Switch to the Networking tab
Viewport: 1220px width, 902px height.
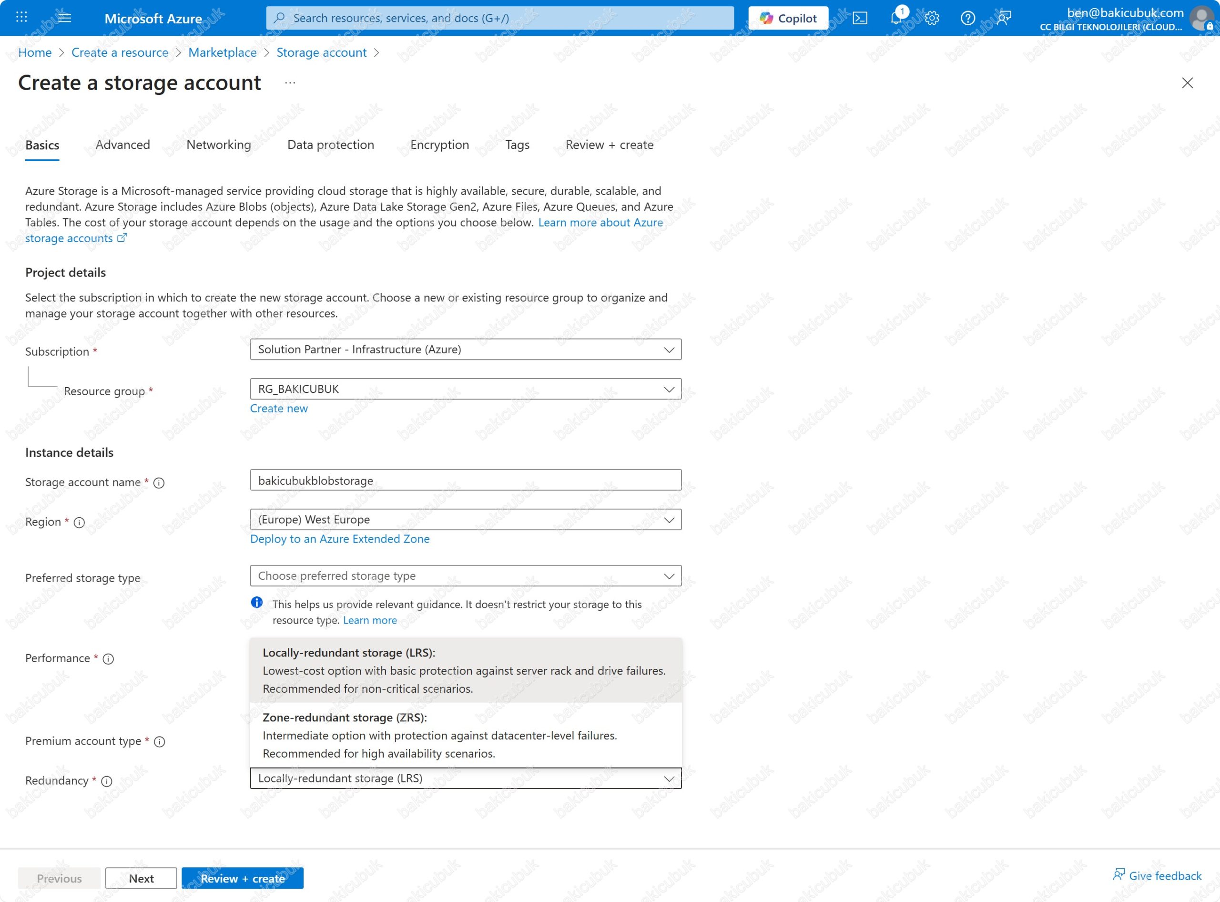(218, 144)
